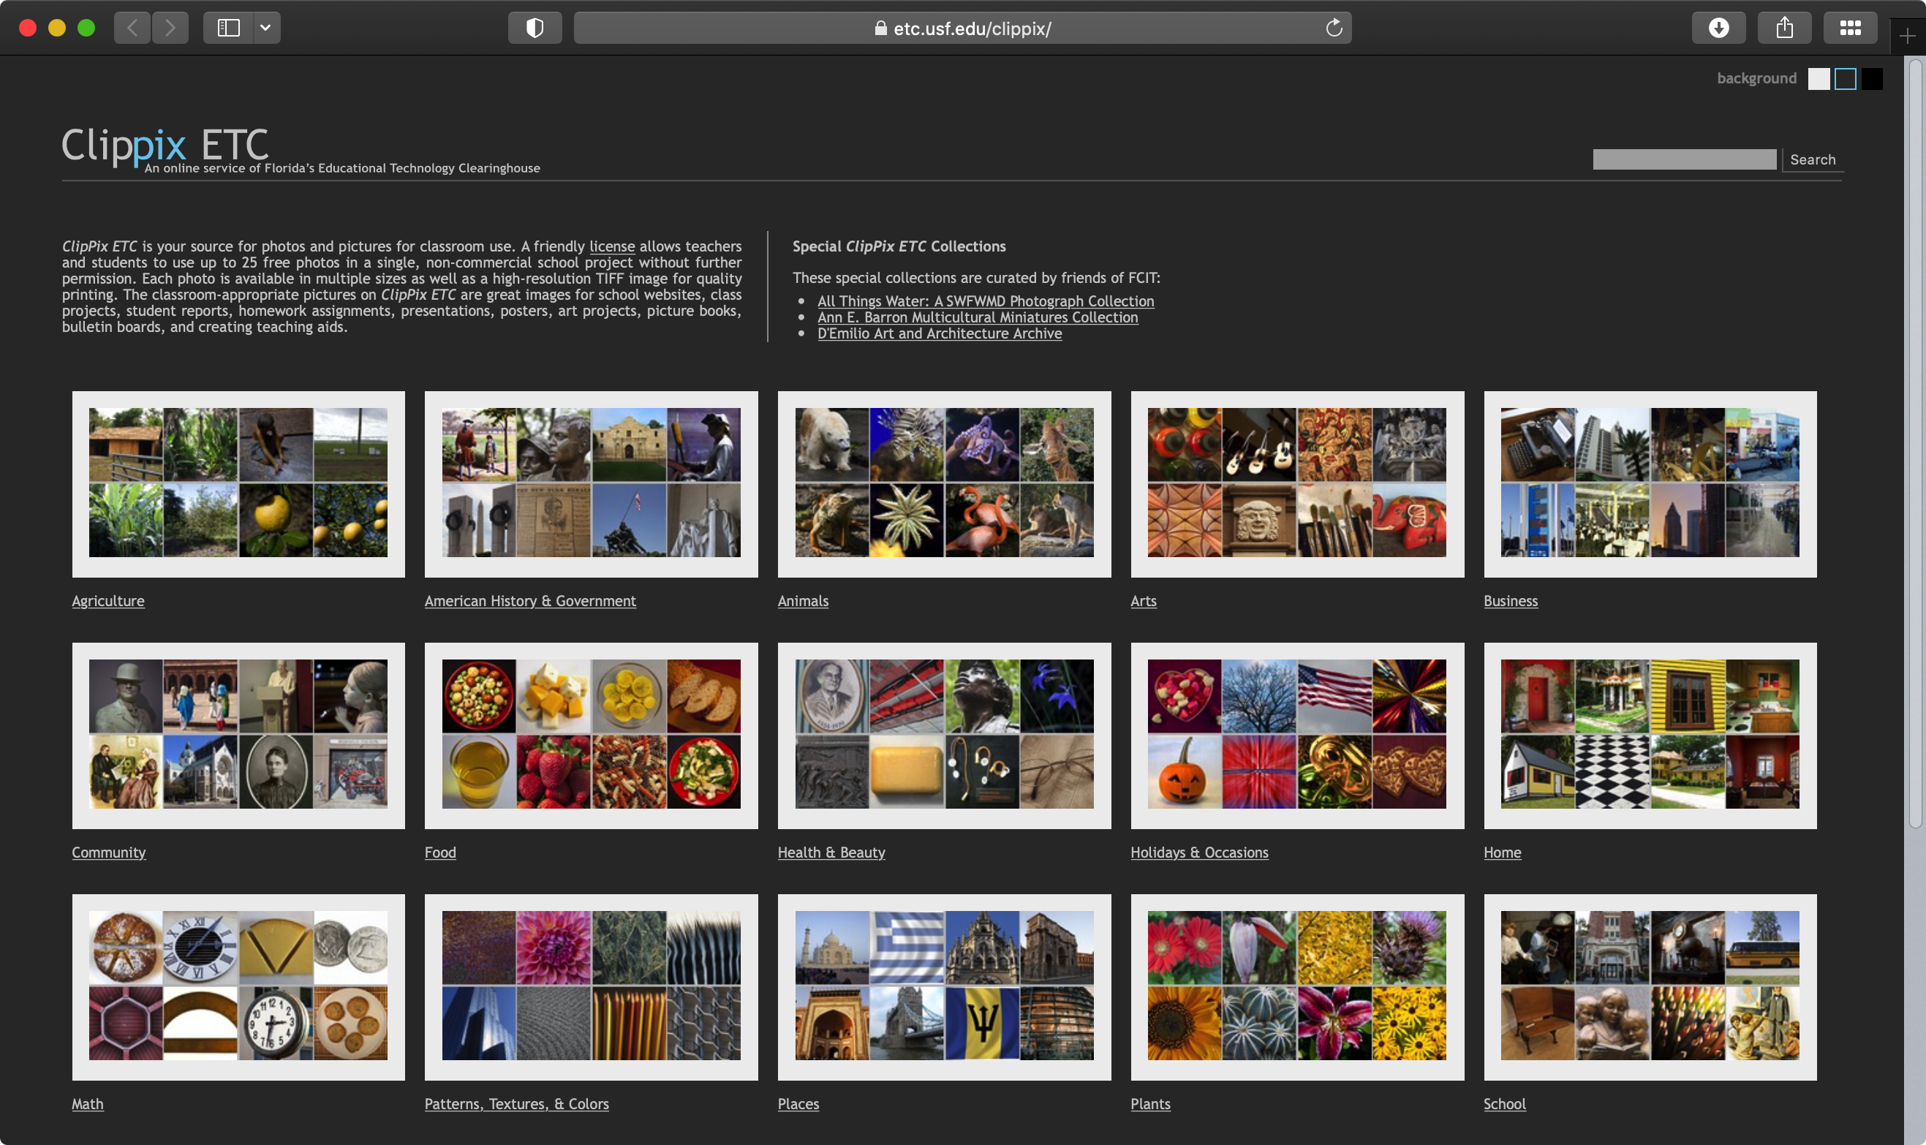
Task: Show the tab overview grid icon
Action: (x=1850, y=29)
